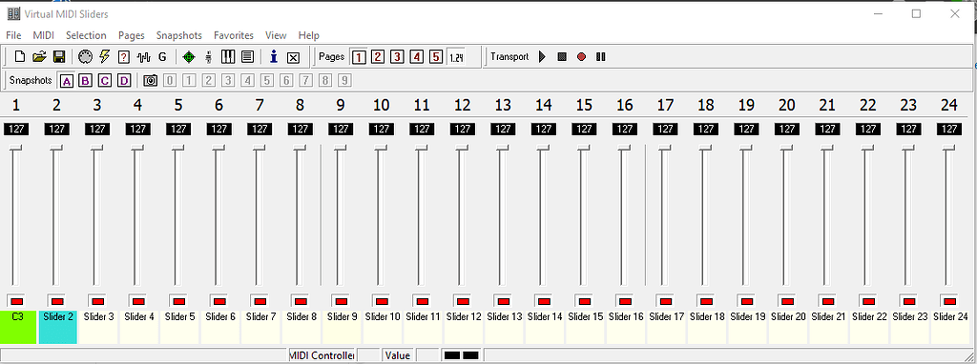Start transport with the Play button

542,56
